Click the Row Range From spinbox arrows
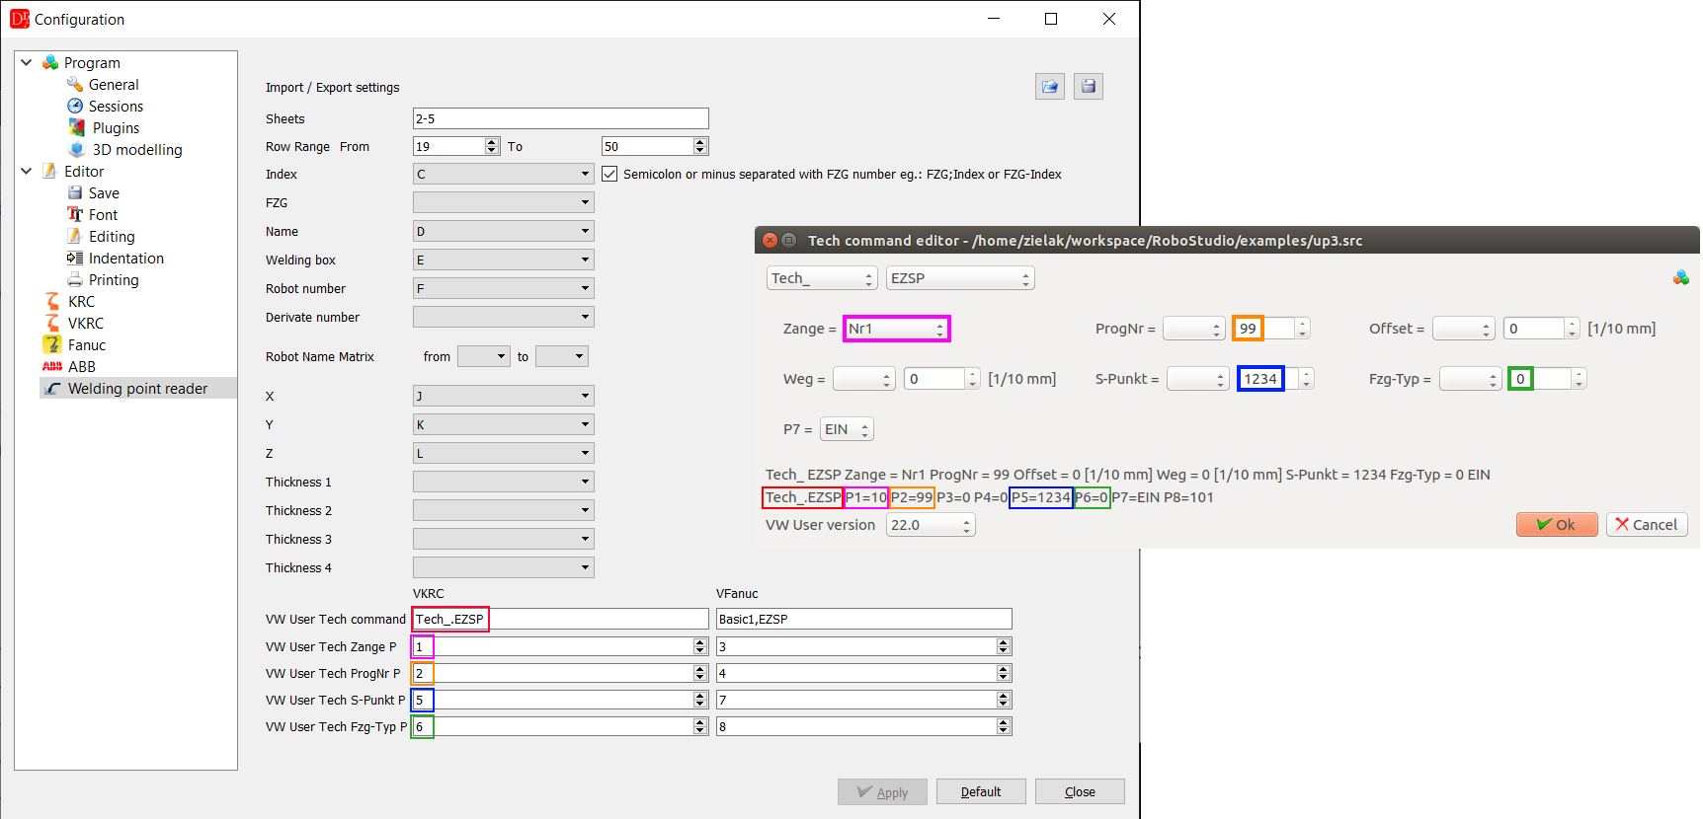Viewport: 1703px width, 819px height. 492,146
